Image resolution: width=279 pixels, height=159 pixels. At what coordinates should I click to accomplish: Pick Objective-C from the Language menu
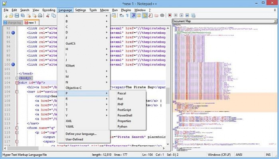coord(84,88)
